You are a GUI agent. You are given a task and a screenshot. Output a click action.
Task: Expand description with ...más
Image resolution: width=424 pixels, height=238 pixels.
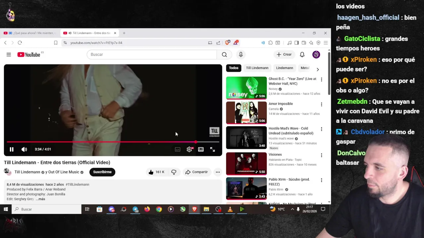click(x=40, y=199)
